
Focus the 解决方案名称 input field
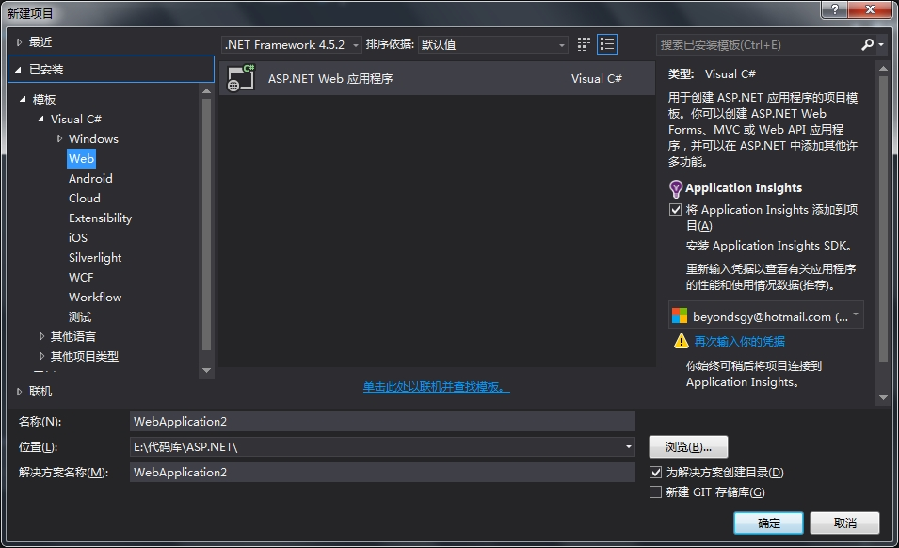(382, 473)
